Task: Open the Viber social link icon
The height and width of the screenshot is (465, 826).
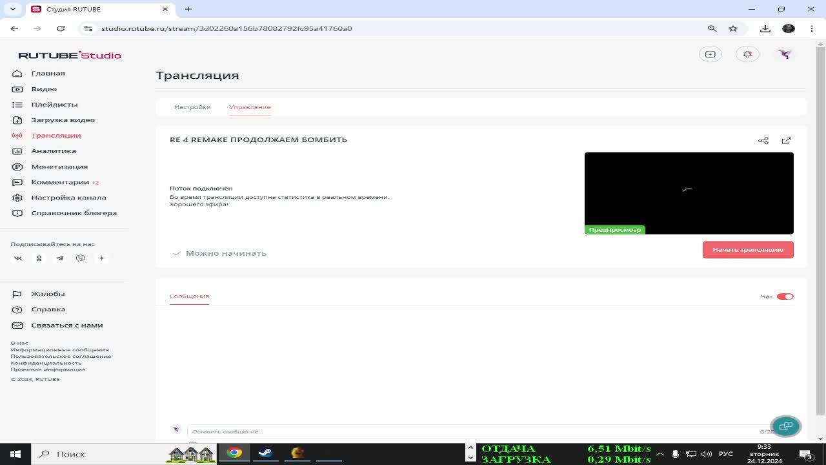Action: pyautogui.click(x=81, y=258)
